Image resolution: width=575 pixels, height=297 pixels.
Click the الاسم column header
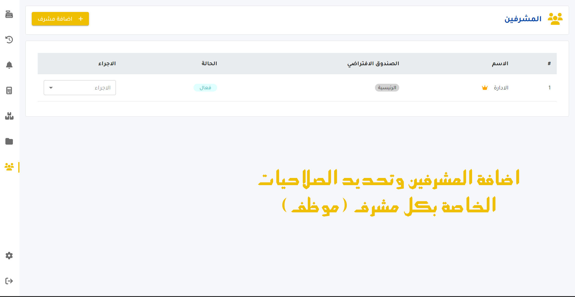500,63
